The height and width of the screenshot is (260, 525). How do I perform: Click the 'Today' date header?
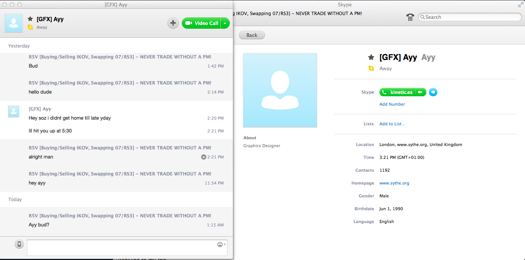[15, 199]
